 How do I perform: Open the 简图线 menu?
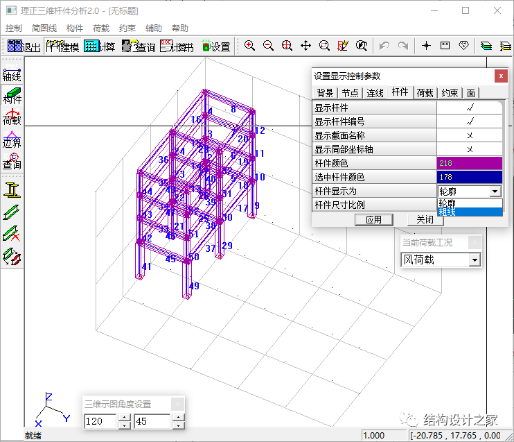point(44,28)
